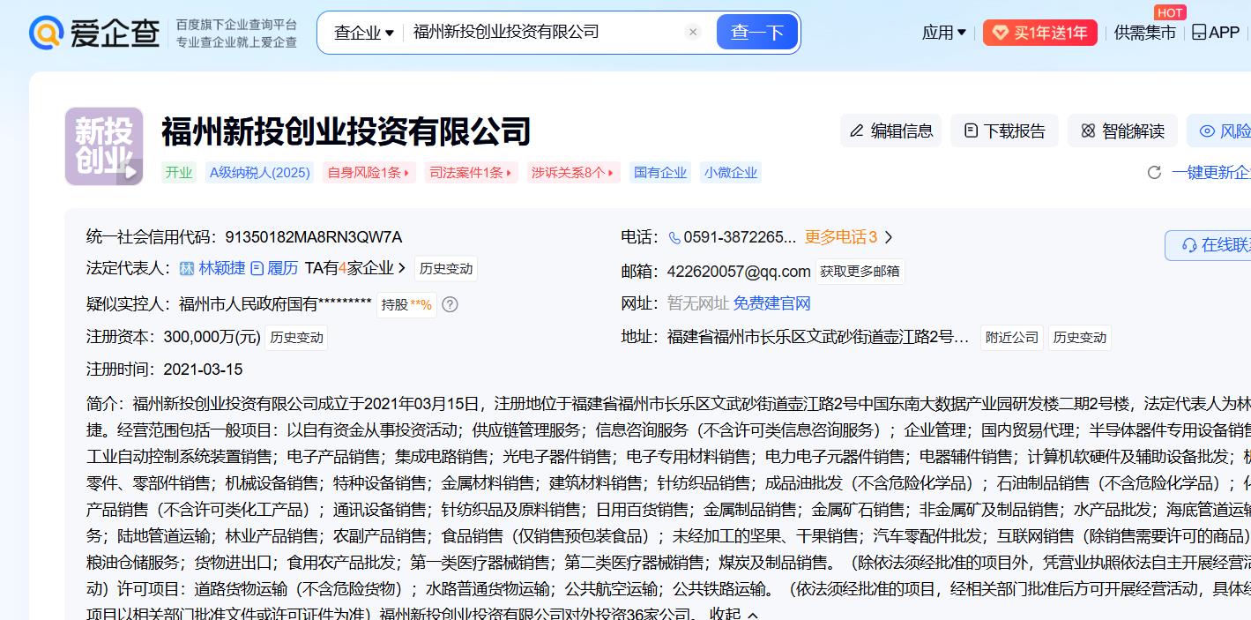Click the email 422620057@qq.com
The width and height of the screenshot is (1251, 620).
739,271
